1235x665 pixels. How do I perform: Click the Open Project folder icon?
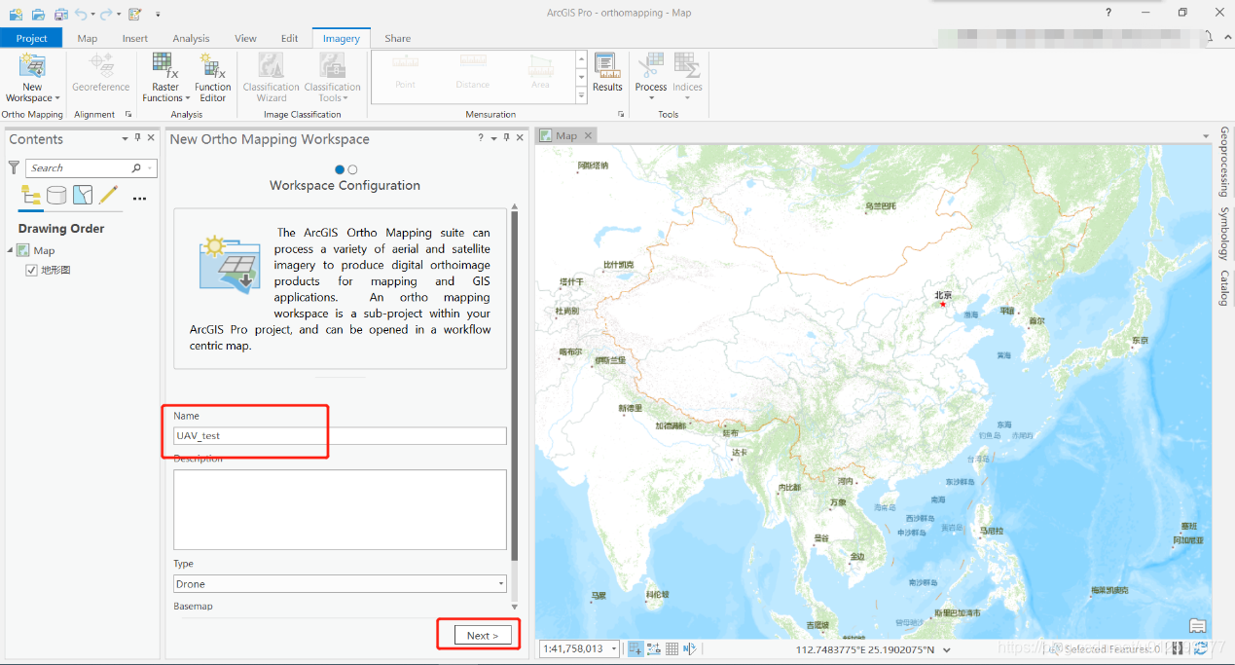pos(38,15)
